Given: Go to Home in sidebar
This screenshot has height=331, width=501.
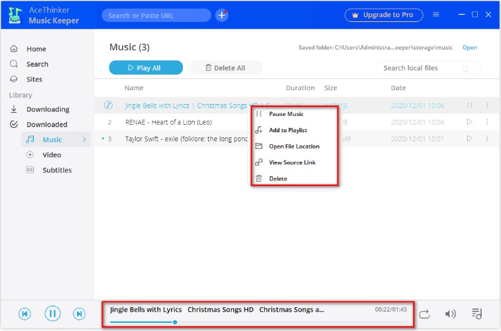Looking at the screenshot, I should (36, 49).
